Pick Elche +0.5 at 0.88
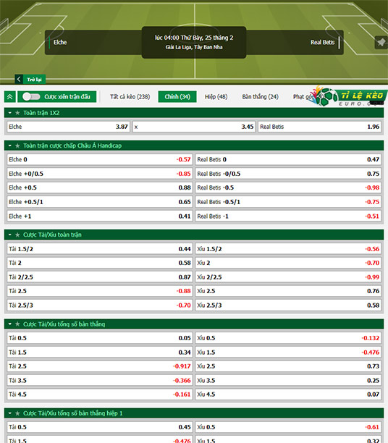 coord(100,188)
